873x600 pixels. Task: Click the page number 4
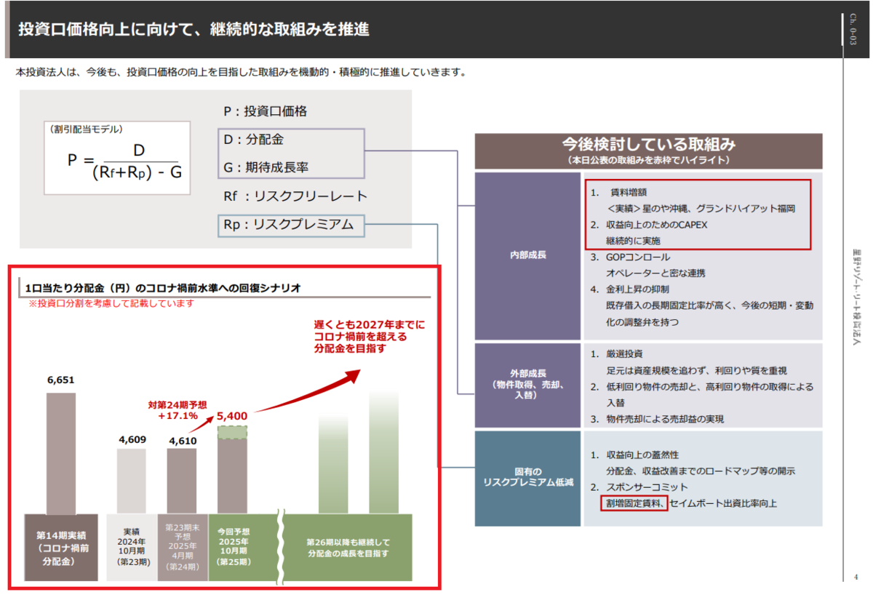pyautogui.click(x=856, y=577)
